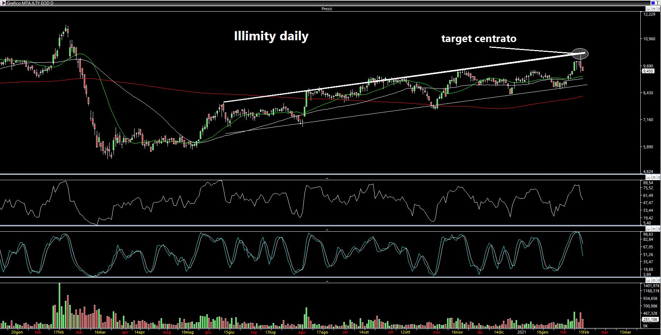Click the 61,49 value on the RSI scale

(x=648, y=196)
